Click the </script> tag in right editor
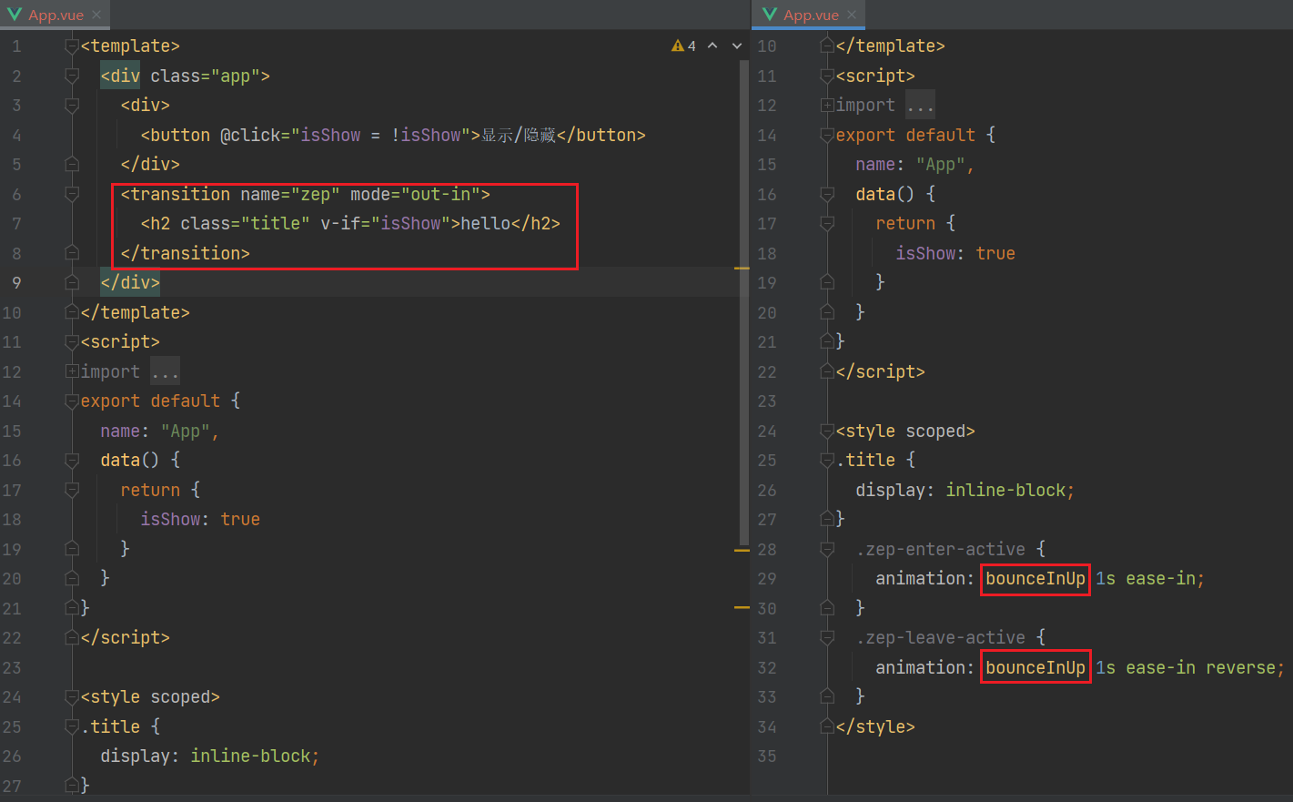The width and height of the screenshot is (1293, 802). coord(880,371)
